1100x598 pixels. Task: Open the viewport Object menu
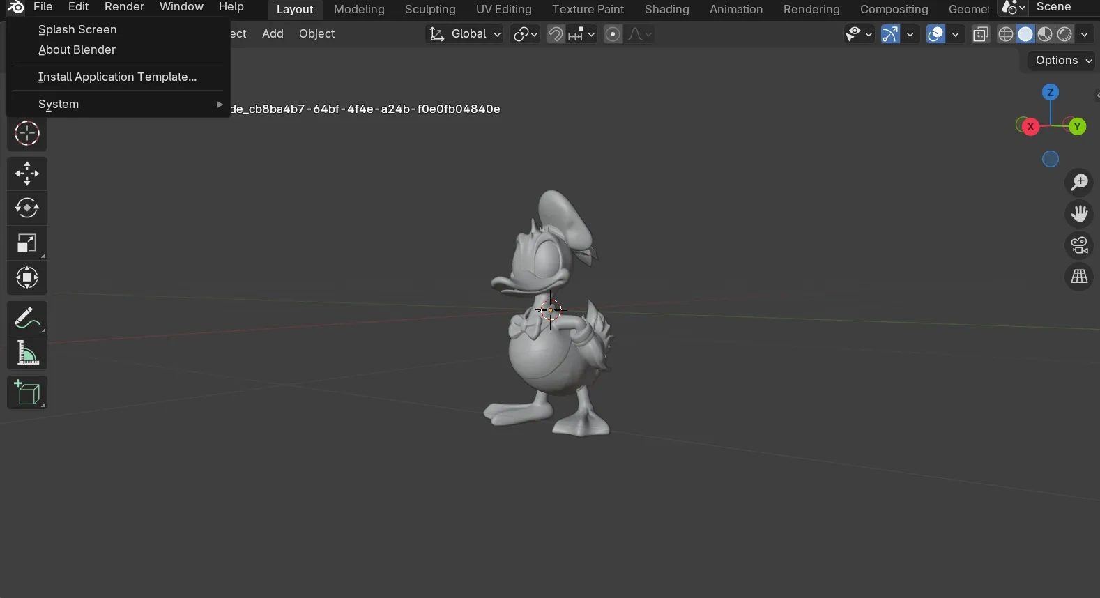(x=316, y=34)
